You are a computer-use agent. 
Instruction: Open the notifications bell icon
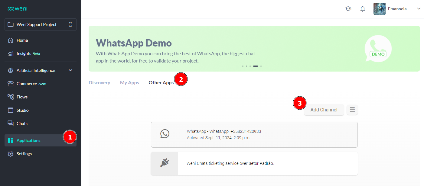click(x=363, y=9)
